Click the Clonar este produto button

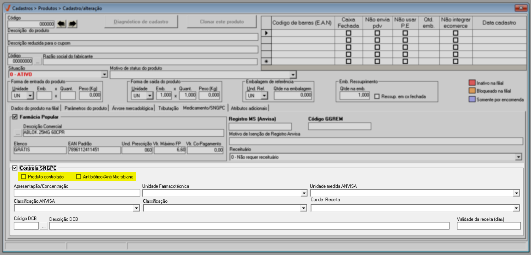tap(222, 22)
